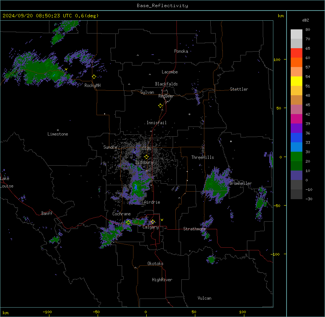
Task: Click the yellow diamond marker under Olds
Action: 146,157
